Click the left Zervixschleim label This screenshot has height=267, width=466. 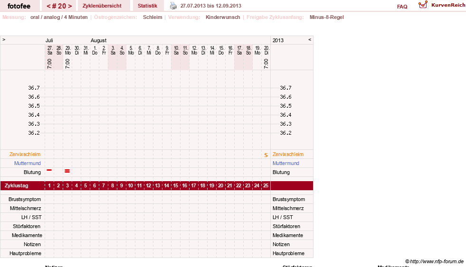click(x=25, y=154)
